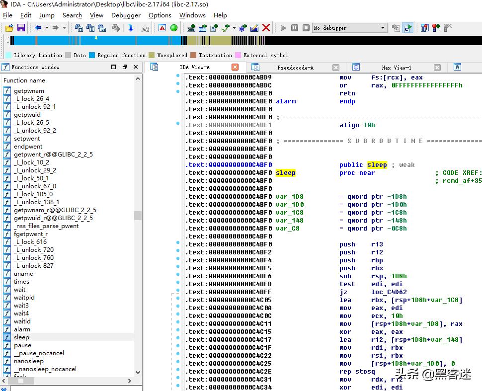Jump back with the blue left arrow
The image size is (482, 391).
38,28
